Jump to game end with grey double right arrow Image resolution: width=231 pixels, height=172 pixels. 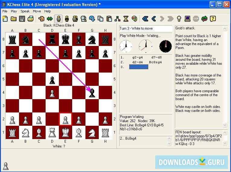(x=170, y=19)
